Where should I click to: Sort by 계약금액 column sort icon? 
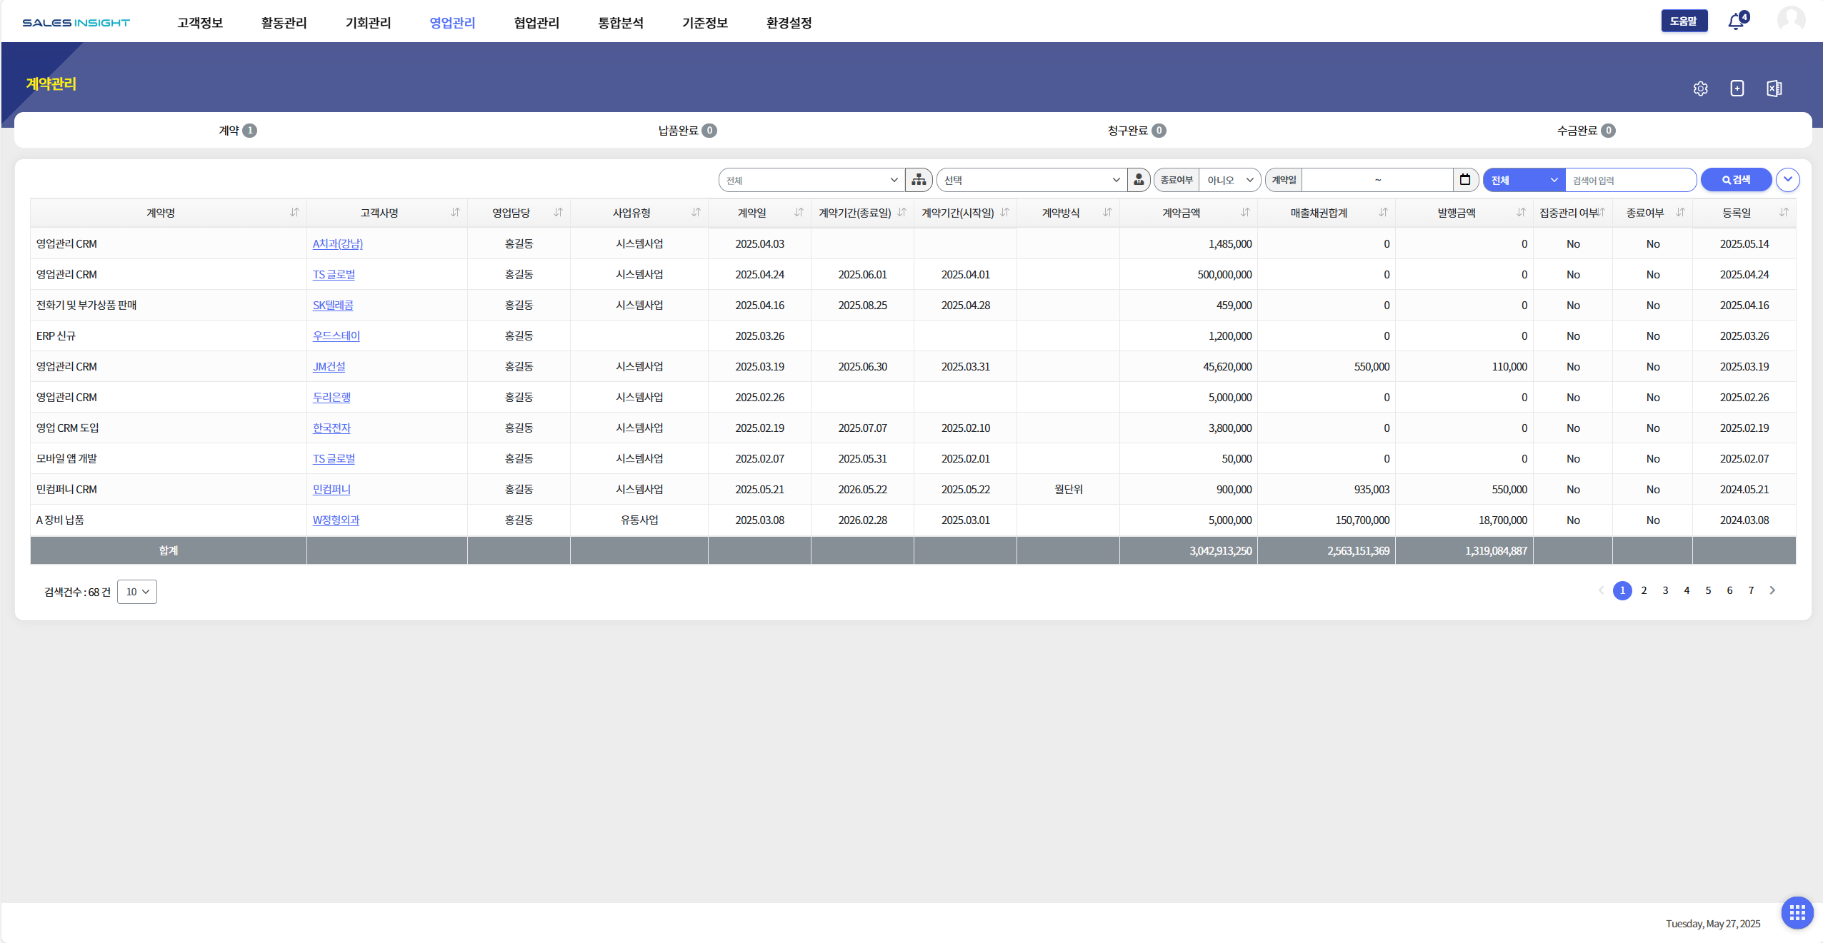[1245, 213]
